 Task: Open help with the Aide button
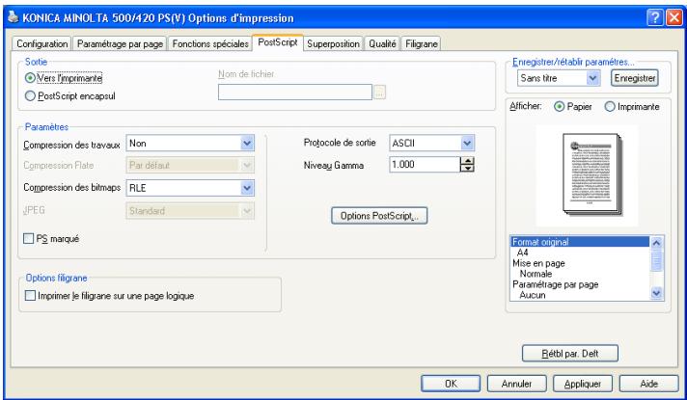tap(648, 384)
